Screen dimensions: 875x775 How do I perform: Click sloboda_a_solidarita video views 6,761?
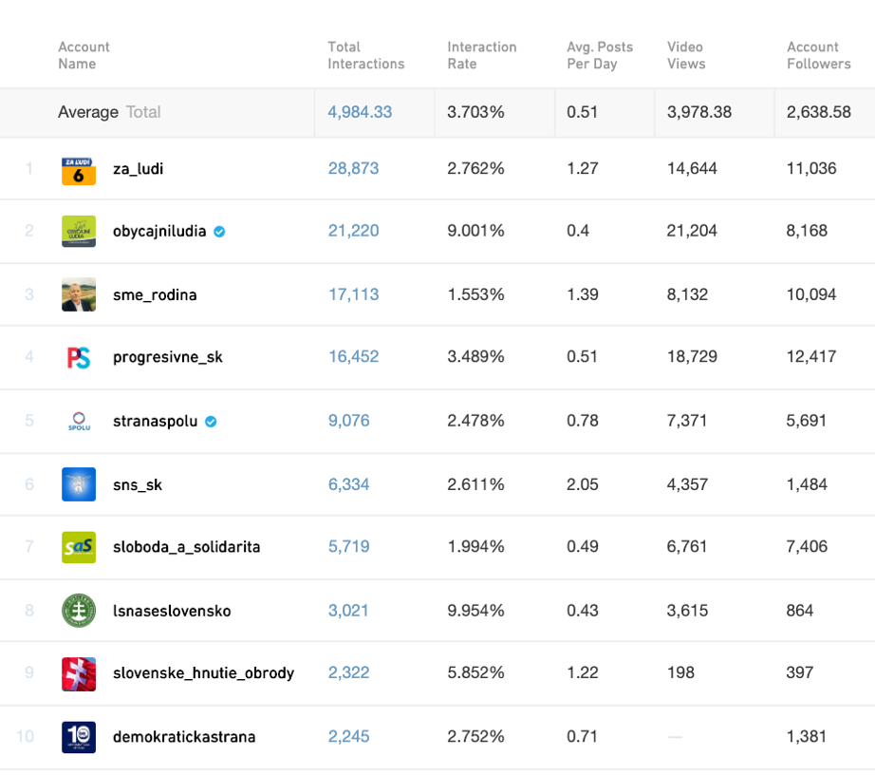tap(687, 547)
